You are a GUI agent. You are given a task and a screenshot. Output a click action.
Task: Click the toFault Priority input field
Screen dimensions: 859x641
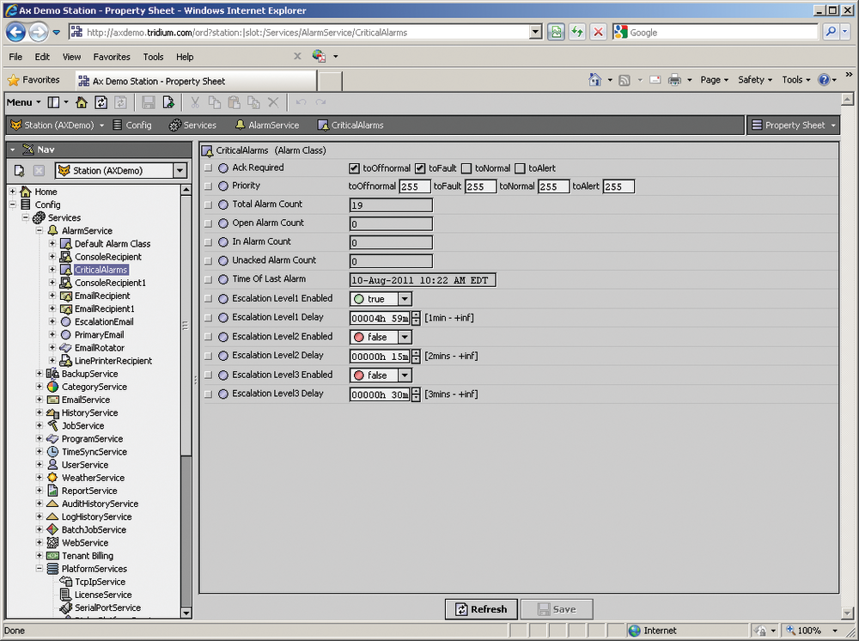[x=480, y=186]
